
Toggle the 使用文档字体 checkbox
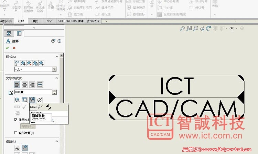coord(15,120)
